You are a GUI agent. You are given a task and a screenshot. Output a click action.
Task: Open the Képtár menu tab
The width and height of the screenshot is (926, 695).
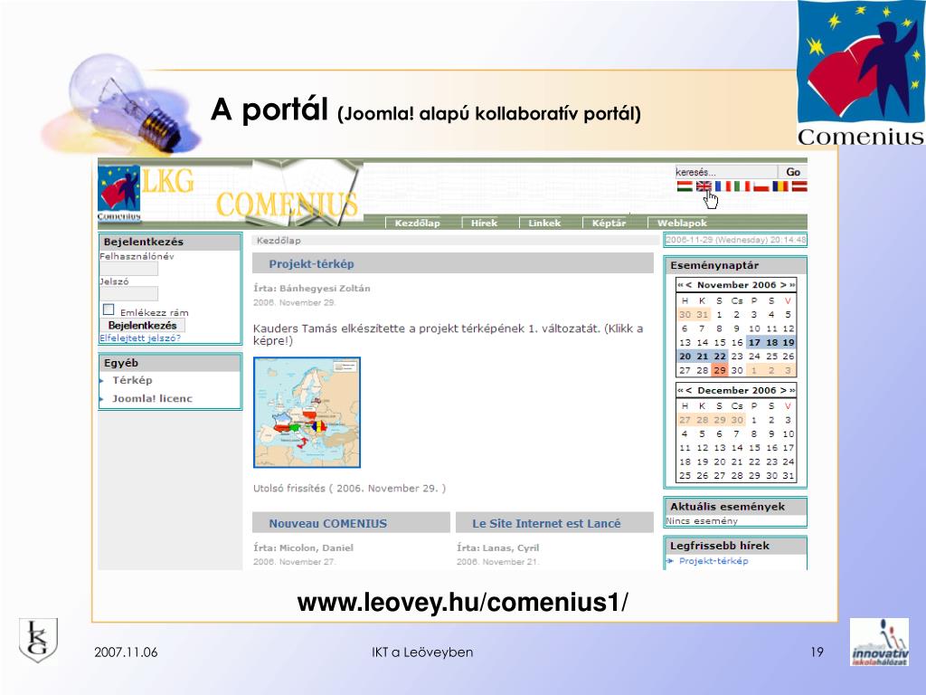pos(609,223)
